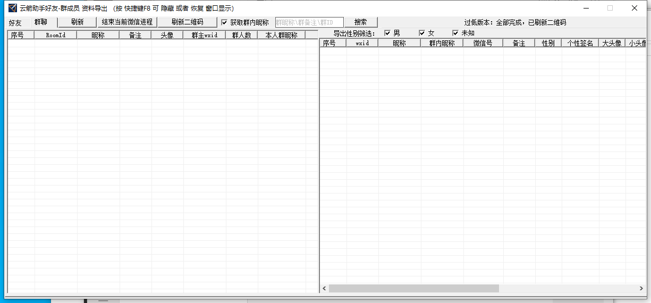
Task: Switch to the 好友 tab
Action: point(15,23)
